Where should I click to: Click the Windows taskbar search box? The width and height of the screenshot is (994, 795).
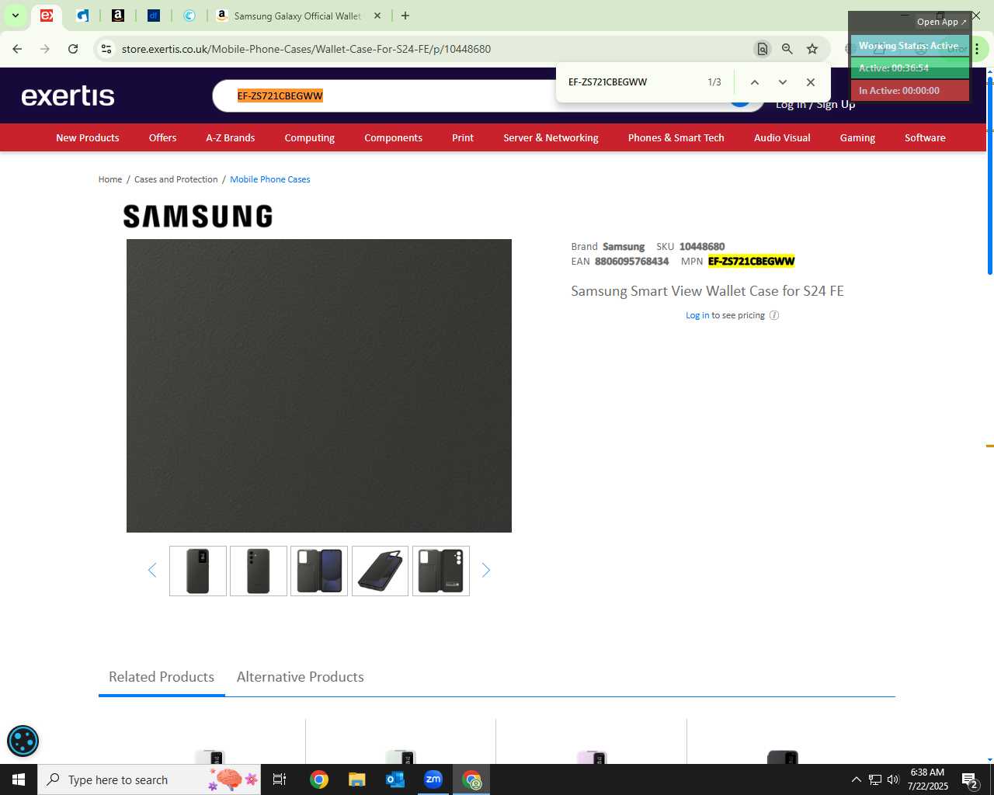pos(151,779)
